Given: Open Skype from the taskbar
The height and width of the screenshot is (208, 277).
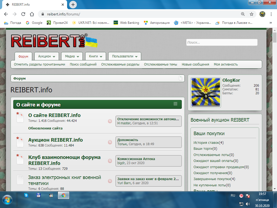Looking at the screenshot, I should (26, 195).
